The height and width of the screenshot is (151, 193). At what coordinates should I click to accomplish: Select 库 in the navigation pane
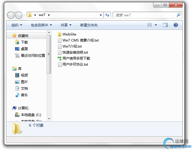coord(20,68)
